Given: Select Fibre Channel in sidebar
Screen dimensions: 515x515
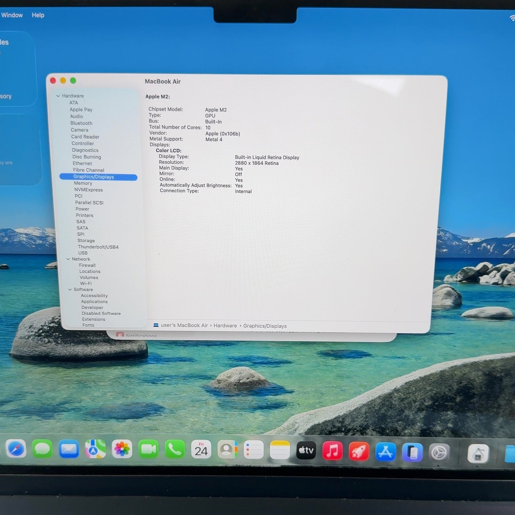Looking at the screenshot, I should (x=89, y=170).
